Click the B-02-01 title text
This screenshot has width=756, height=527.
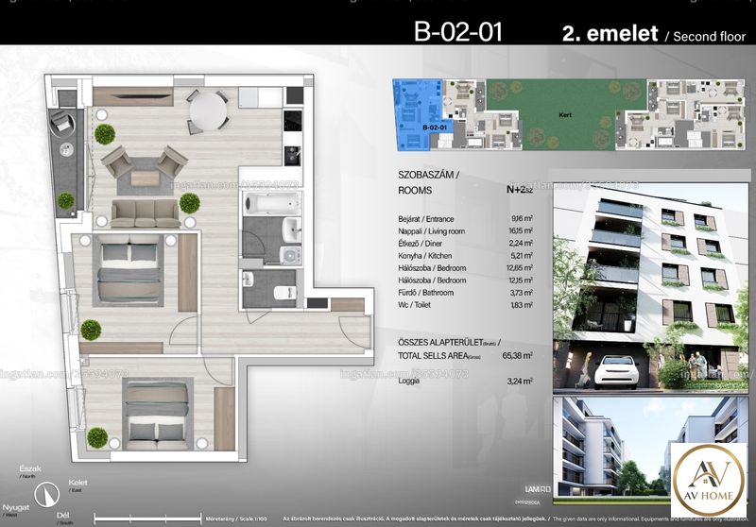(458, 32)
